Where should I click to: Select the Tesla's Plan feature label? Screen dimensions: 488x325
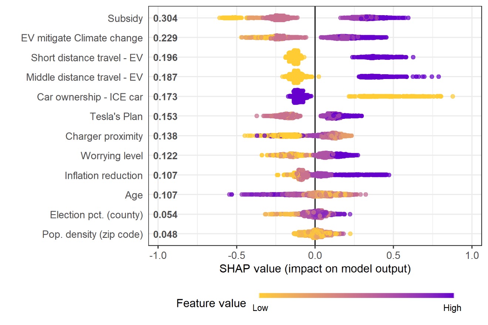click(x=116, y=117)
